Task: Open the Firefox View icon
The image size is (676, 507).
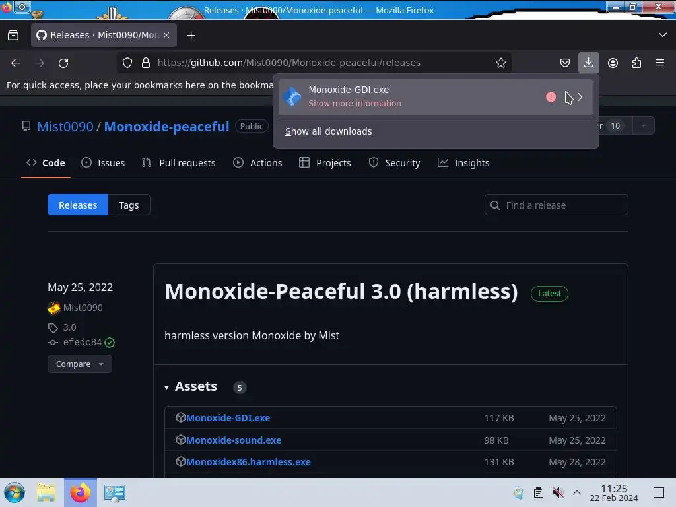Action: tap(13, 35)
